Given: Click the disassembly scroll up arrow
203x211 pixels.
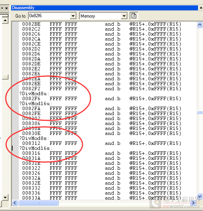Looking at the screenshot, I should (x=200, y=24).
